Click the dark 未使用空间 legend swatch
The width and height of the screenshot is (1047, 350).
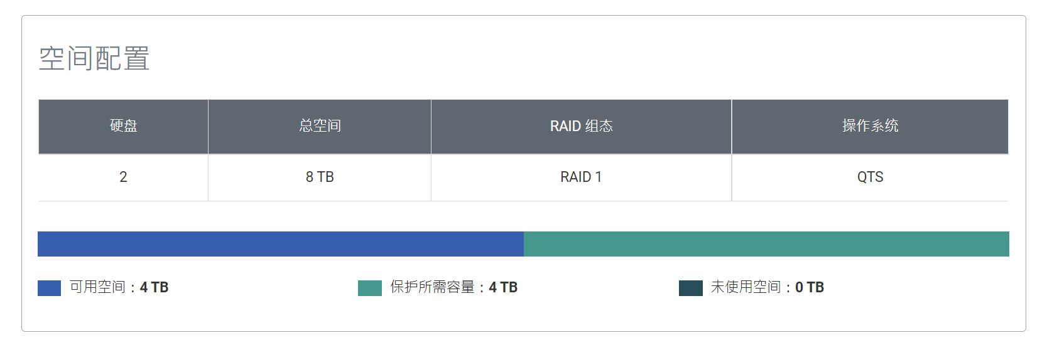(x=690, y=288)
